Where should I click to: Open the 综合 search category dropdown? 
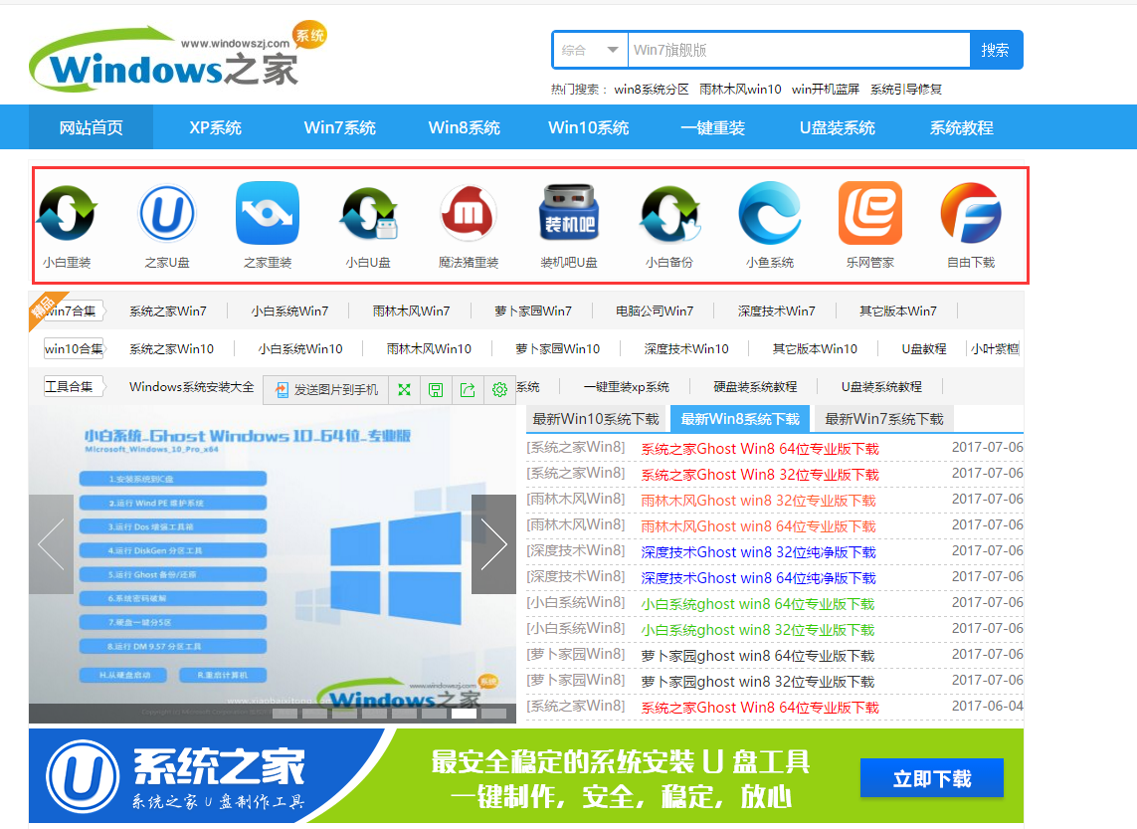[x=589, y=50]
